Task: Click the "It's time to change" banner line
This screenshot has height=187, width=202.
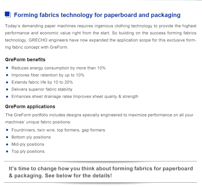Action: (x=101, y=169)
